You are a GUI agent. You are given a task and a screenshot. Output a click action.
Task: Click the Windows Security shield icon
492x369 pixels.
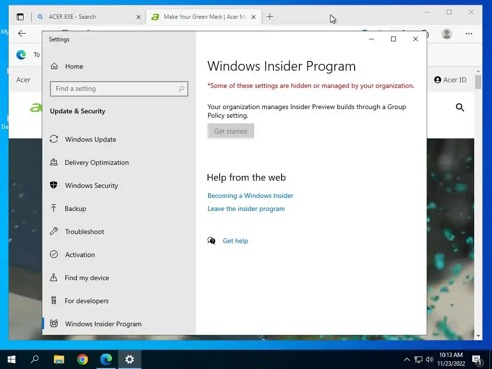(x=54, y=185)
